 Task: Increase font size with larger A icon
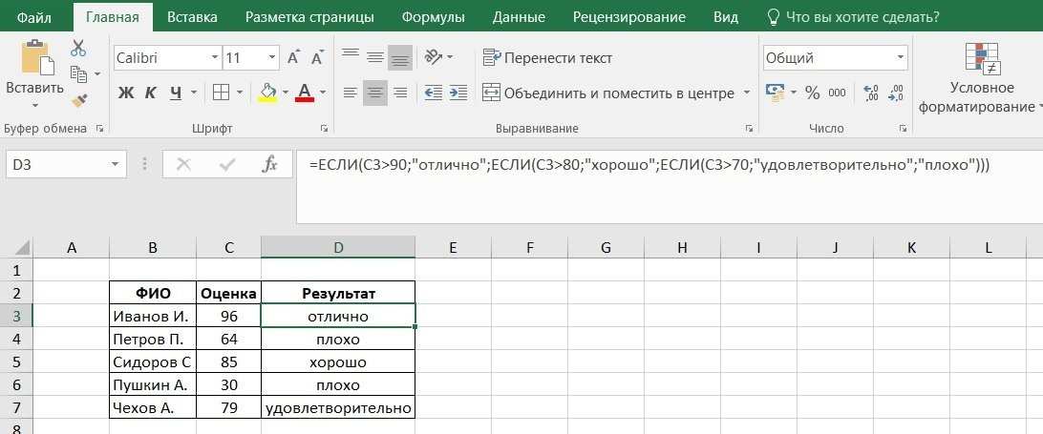coord(292,58)
